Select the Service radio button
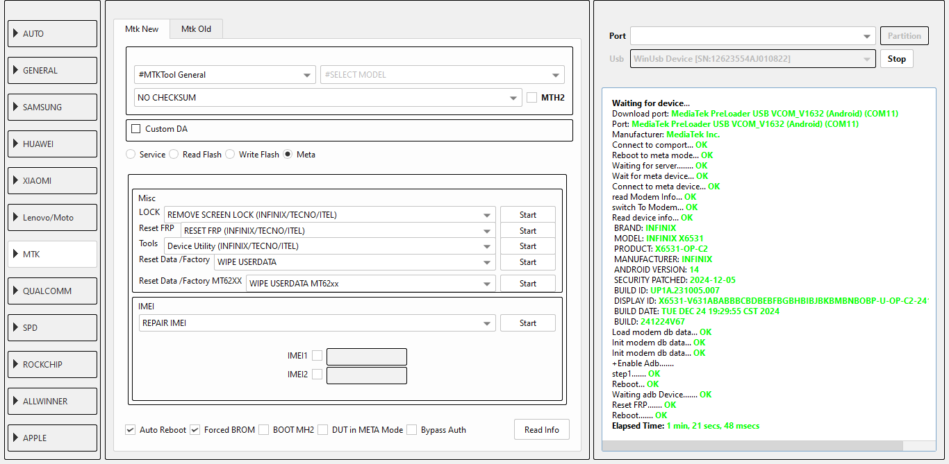This screenshot has height=464, width=949. coord(131,154)
